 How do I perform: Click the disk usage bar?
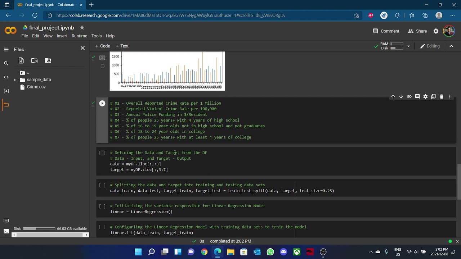click(x=39, y=229)
